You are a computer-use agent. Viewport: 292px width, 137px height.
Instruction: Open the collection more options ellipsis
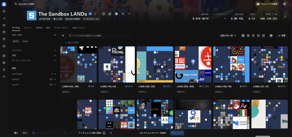click(129, 14)
